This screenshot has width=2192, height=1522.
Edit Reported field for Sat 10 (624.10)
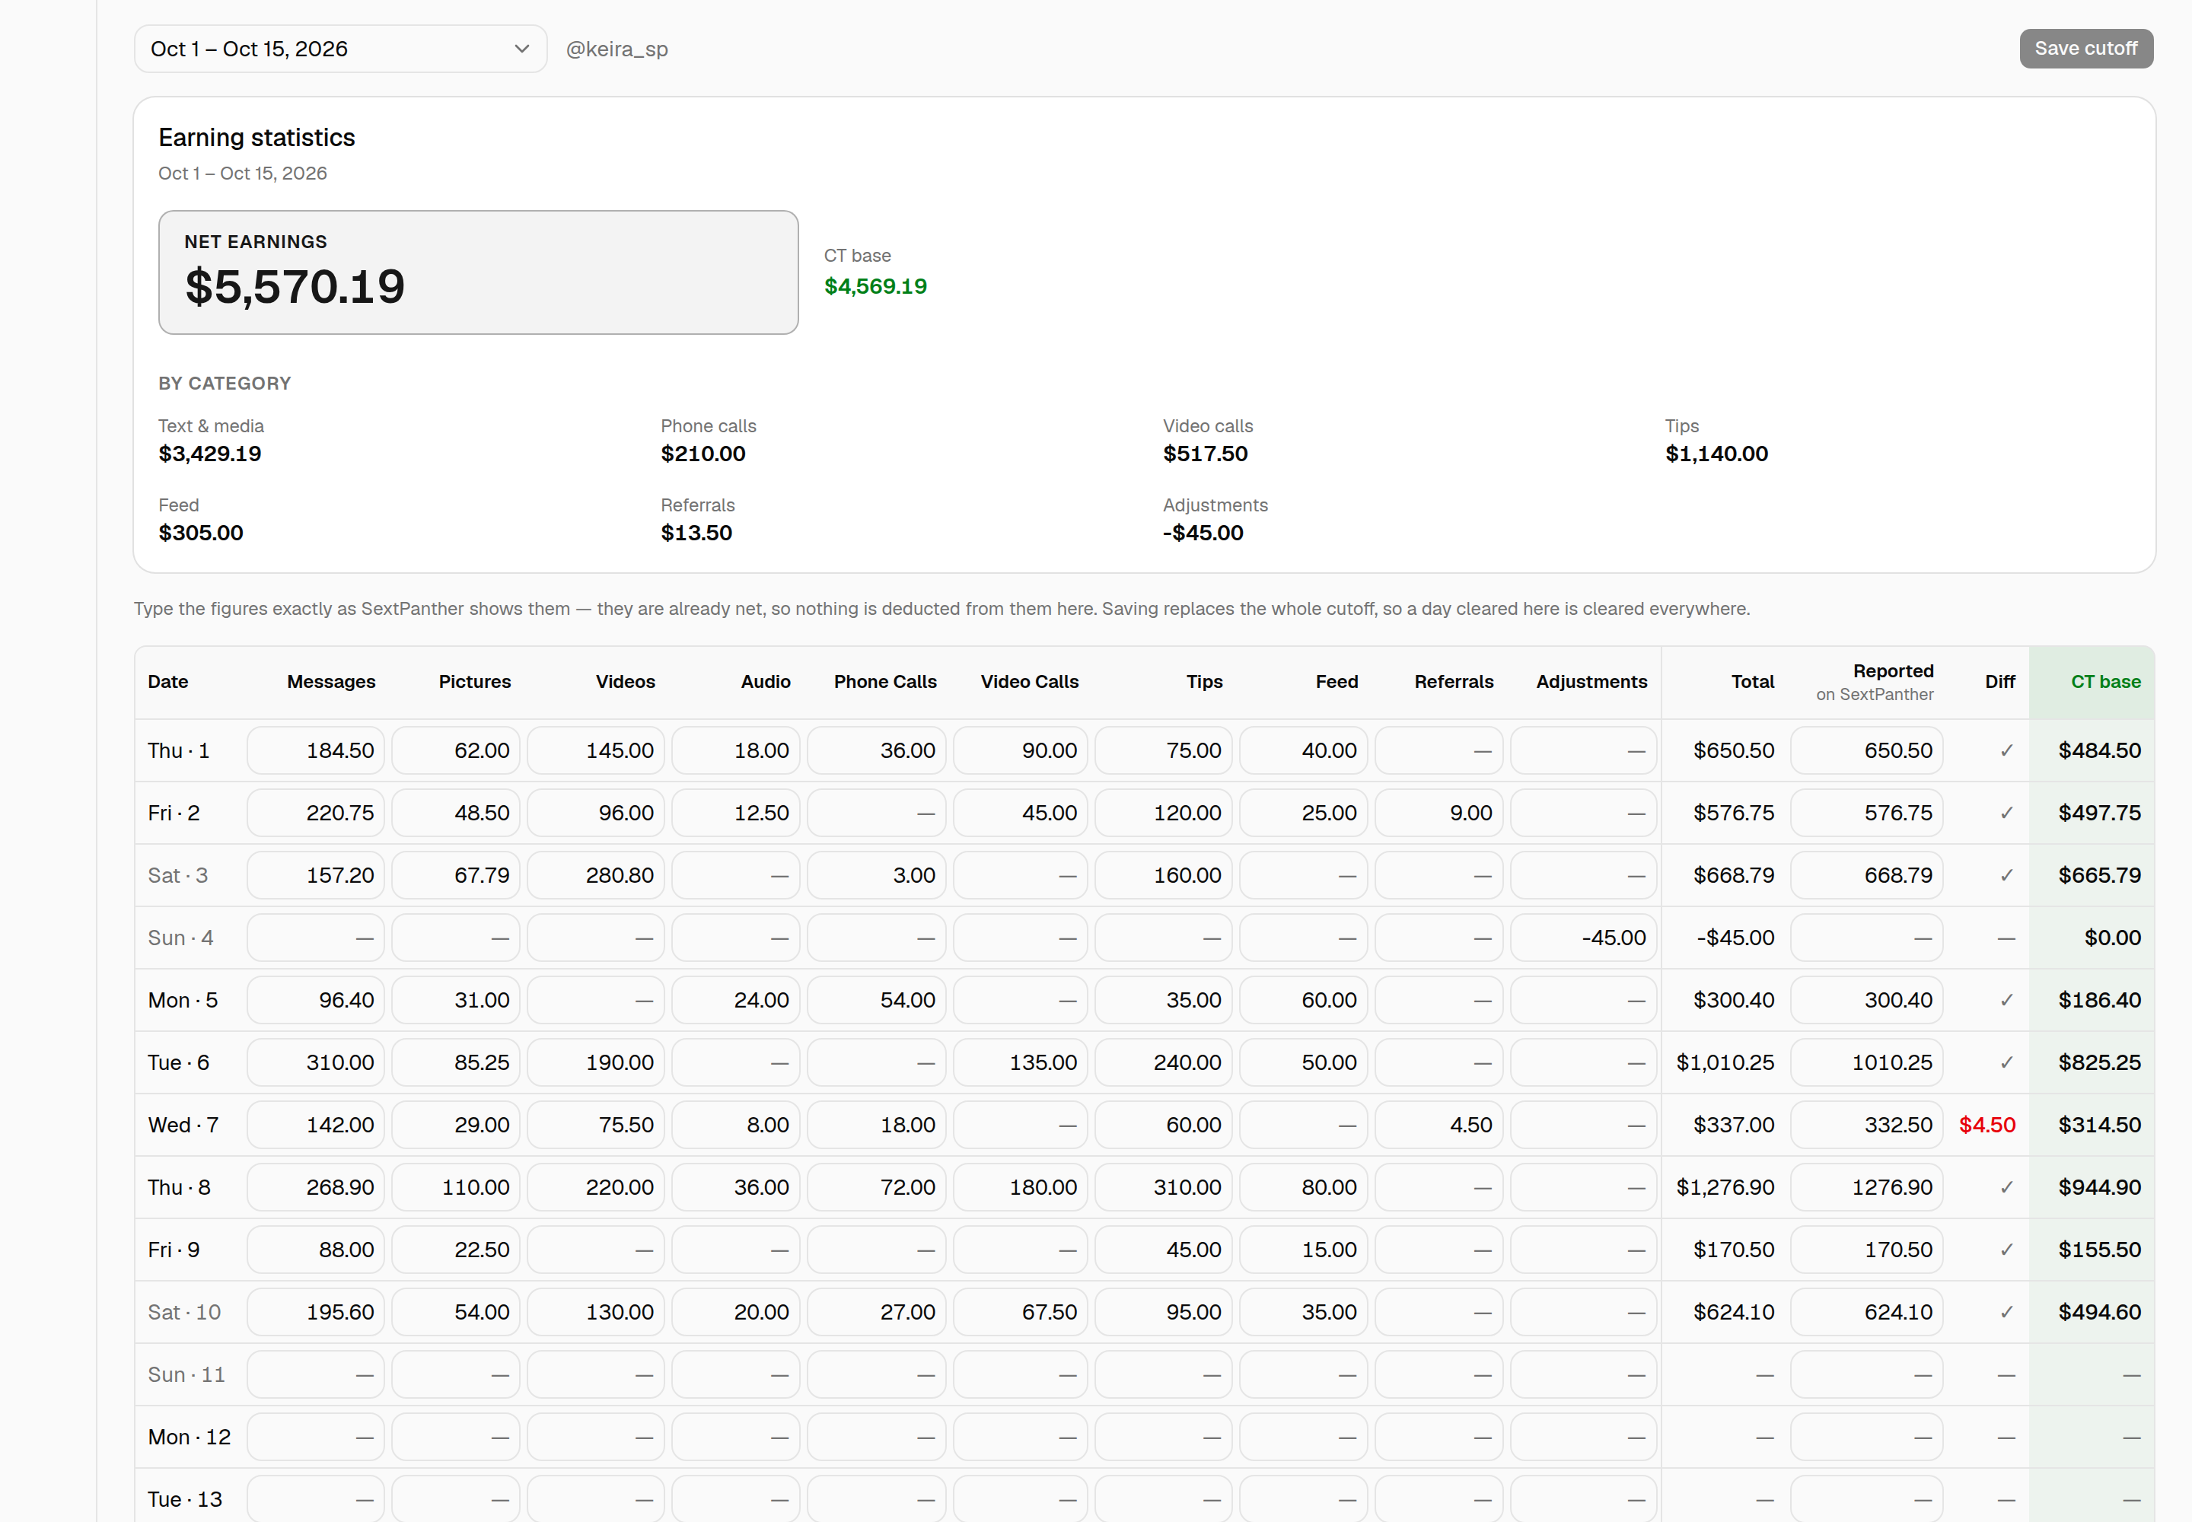click(1867, 1312)
